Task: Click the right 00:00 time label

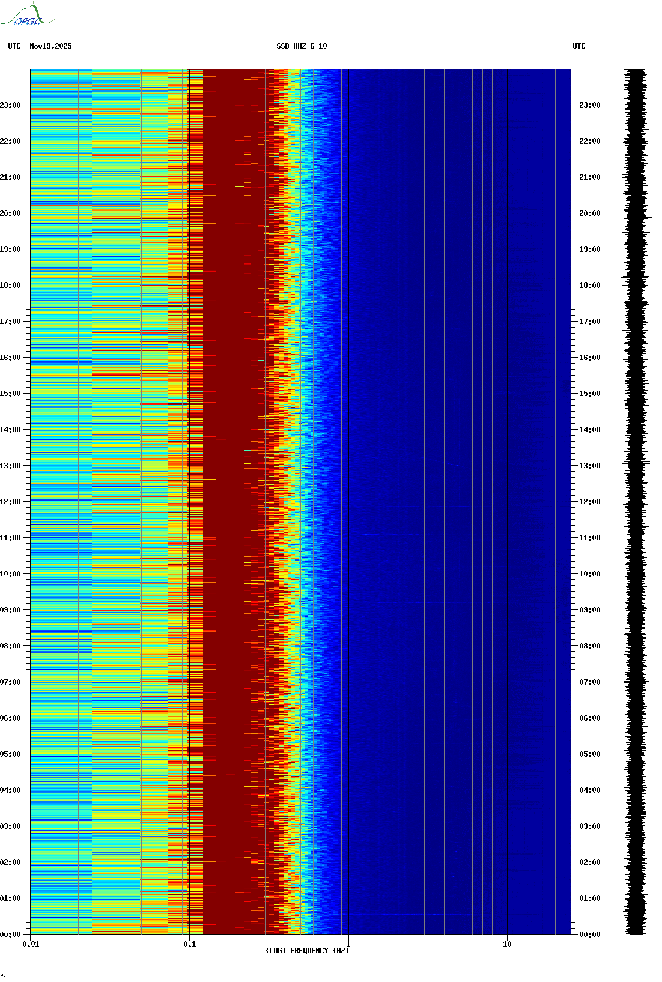Action: (590, 935)
